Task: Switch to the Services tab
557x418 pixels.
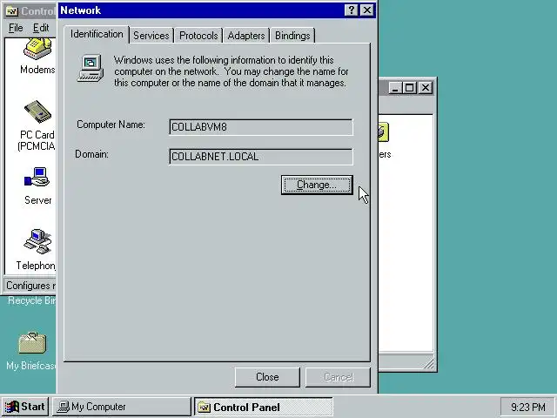Action: pyautogui.click(x=151, y=36)
